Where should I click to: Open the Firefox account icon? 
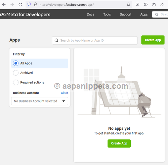145,4
